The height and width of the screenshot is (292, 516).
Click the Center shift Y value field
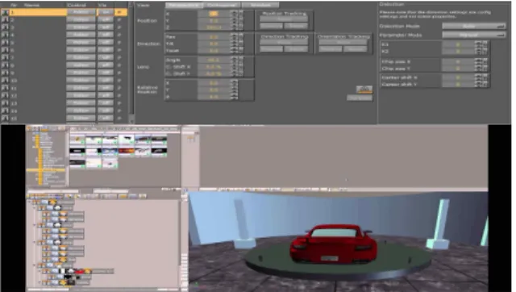coord(458,85)
